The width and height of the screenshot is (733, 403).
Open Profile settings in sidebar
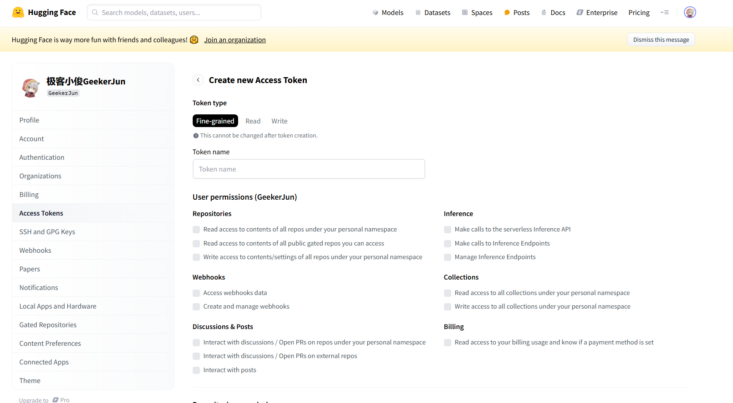(x=93, y=120)
